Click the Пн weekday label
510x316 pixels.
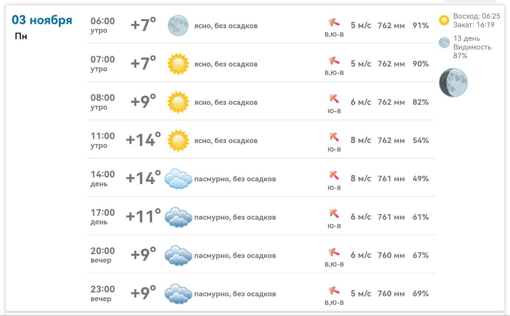coord(21,36)
